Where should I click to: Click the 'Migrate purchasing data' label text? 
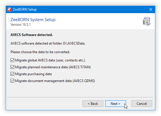click(33, 74)
